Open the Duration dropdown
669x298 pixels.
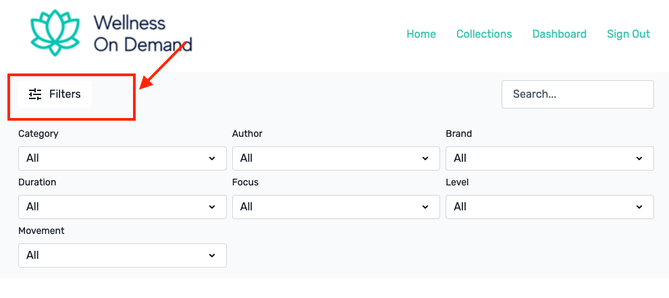point(122,207)
